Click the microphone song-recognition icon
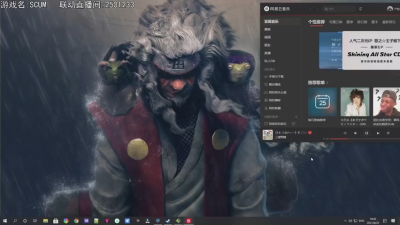This screenshot has width=400, height=225. 360,9
